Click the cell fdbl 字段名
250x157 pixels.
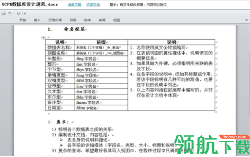[x=101, y=81]
